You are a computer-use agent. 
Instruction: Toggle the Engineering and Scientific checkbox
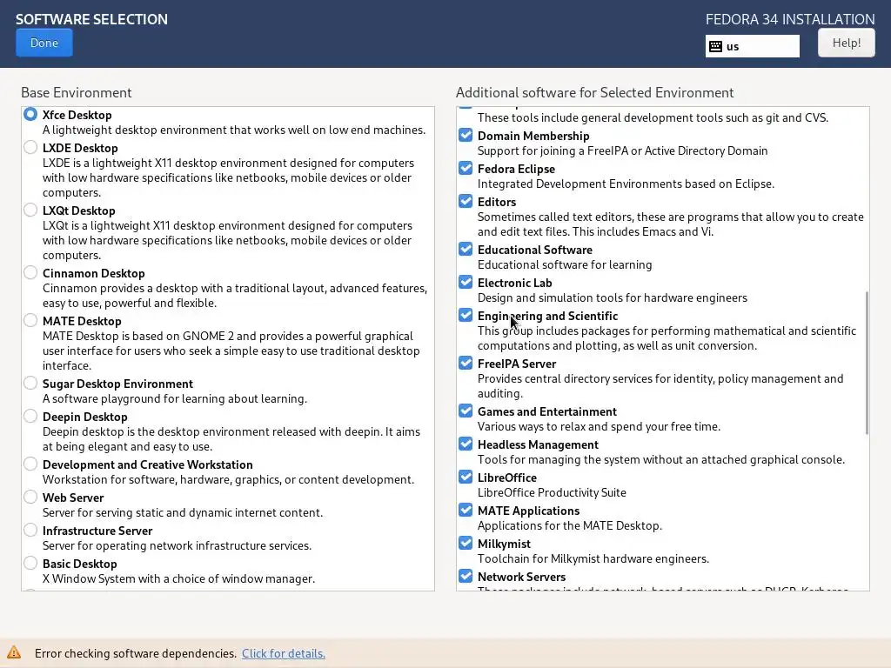466,315
